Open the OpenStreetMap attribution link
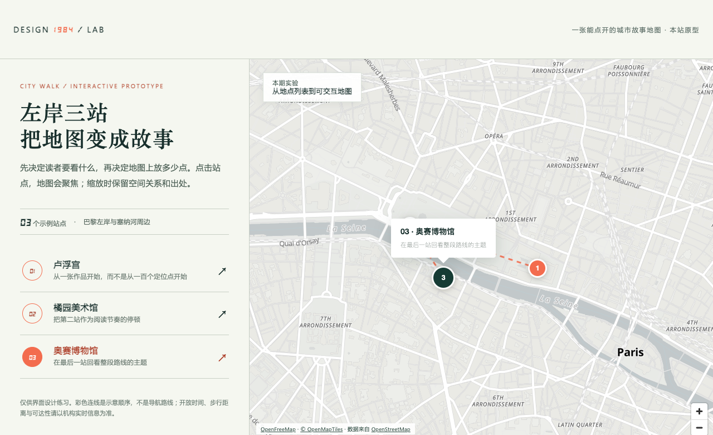This screenshot has width=713, height=435. click(x=390, y=429)
